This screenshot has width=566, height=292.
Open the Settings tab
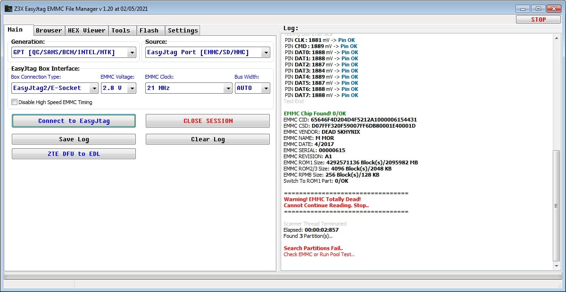tap(183, 31)
